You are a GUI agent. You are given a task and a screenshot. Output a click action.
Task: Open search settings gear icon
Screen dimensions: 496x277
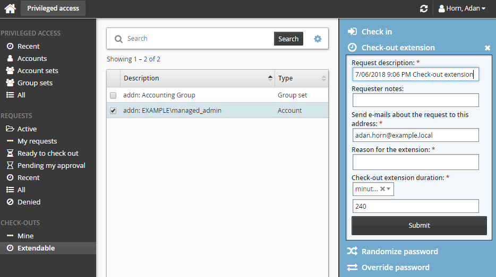(318, 39)
